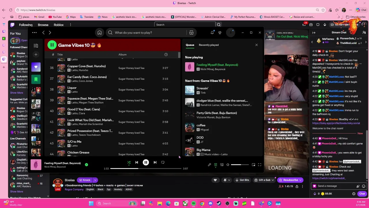This screenshot has height=208, width=369.
Task: Open Spotify Friend Activity icon
Action: point(220,33)
